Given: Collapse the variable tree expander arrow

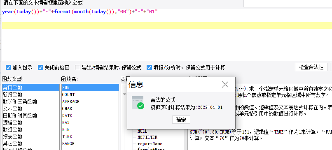Looking at the screenshot, I should (x=124, y=94).
